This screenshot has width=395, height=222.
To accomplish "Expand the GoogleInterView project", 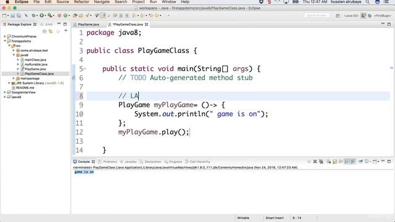I will pos(4,92).
